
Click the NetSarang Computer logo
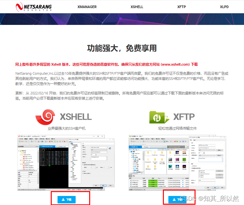pyautogui.click(x=34, y=7)
